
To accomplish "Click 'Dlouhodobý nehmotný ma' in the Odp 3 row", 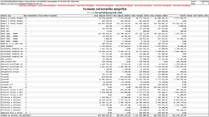I will pyautogui.click(x=12, y=57).
